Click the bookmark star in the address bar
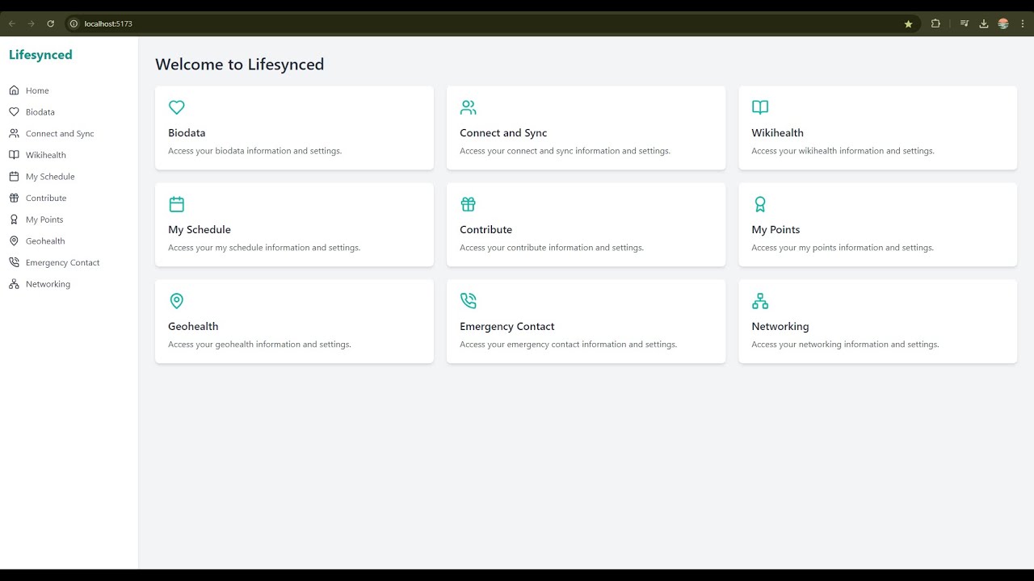Screen dimensions: 1034x581 pos(908,23)
